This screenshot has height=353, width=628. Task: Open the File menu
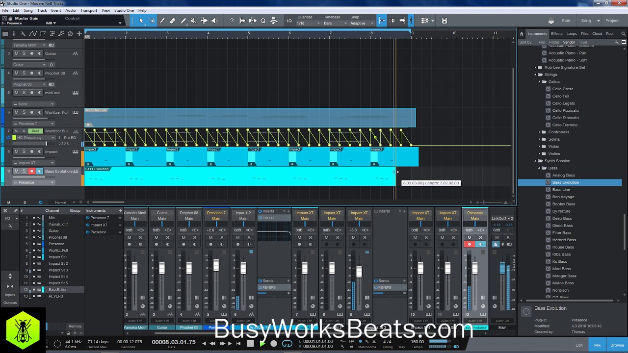[4, 10]
